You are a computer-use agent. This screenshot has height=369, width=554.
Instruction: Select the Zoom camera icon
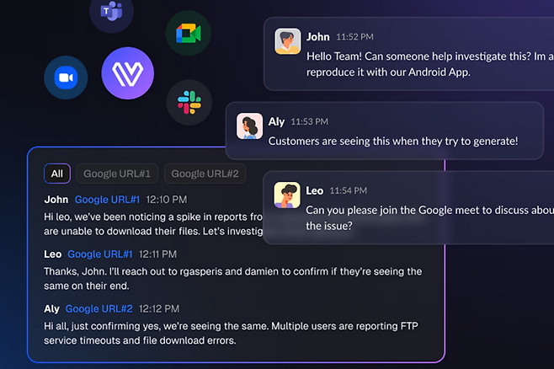65,78
